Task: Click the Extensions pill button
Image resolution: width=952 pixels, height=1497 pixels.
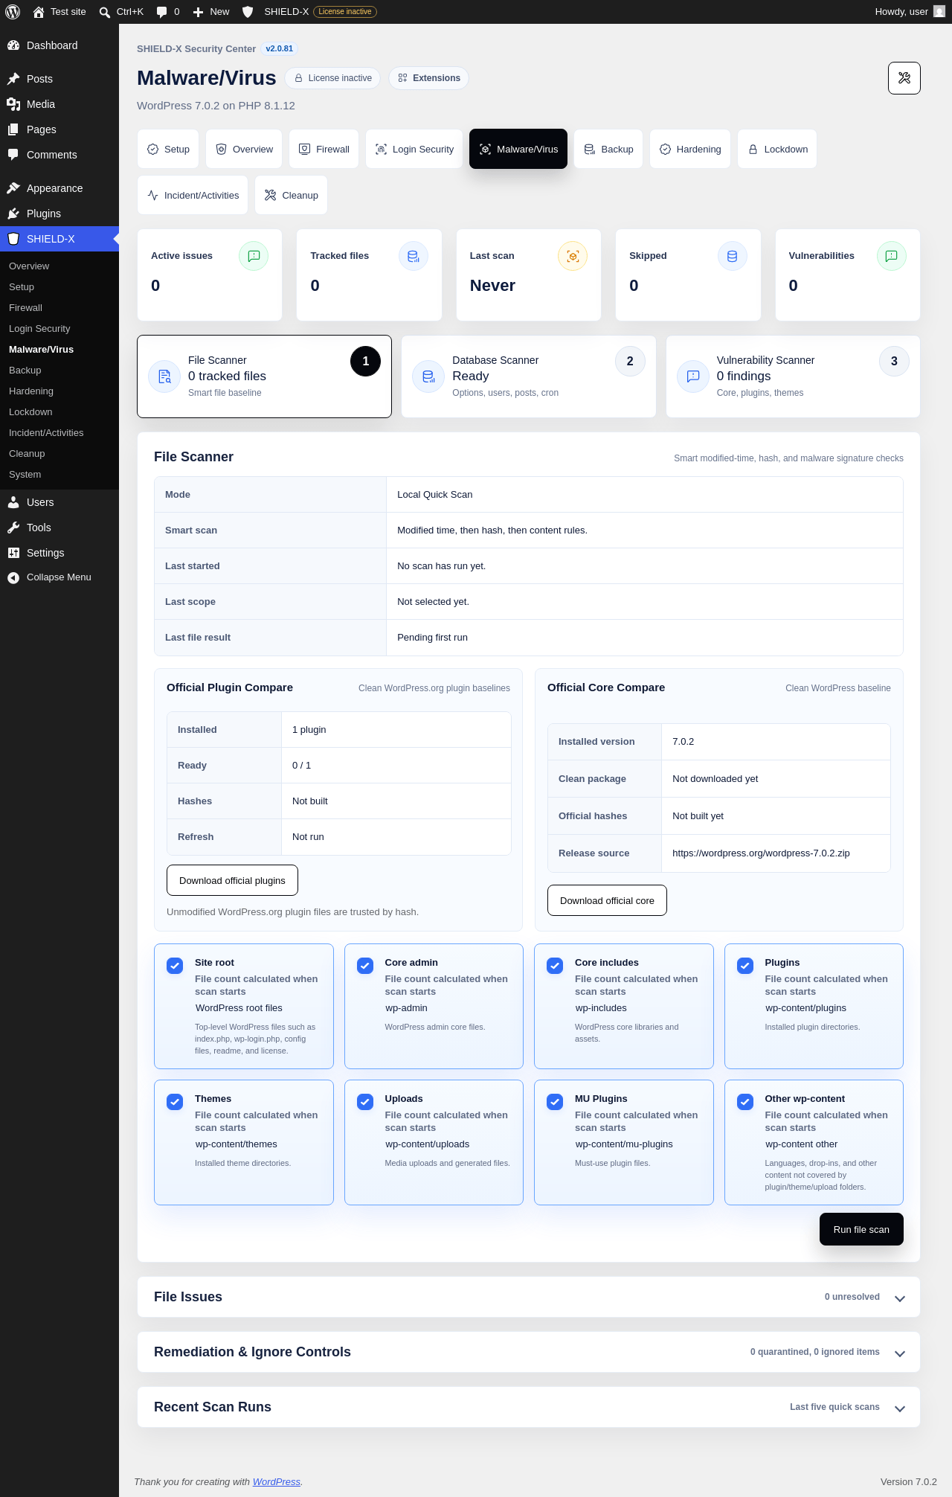Action: [x=428, y=78]
